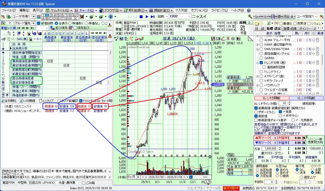325x191 pixels.
Task: Click the help question mark icon
Action: click(x=249, y=11)
